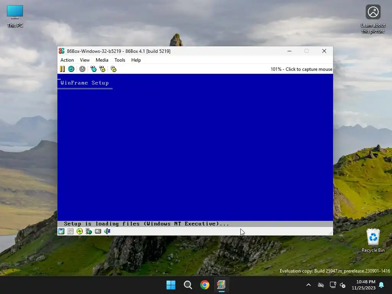Click the CD-ROM disc status icon
Viewport: 392px width, 294px height.
tap(80, 231)
